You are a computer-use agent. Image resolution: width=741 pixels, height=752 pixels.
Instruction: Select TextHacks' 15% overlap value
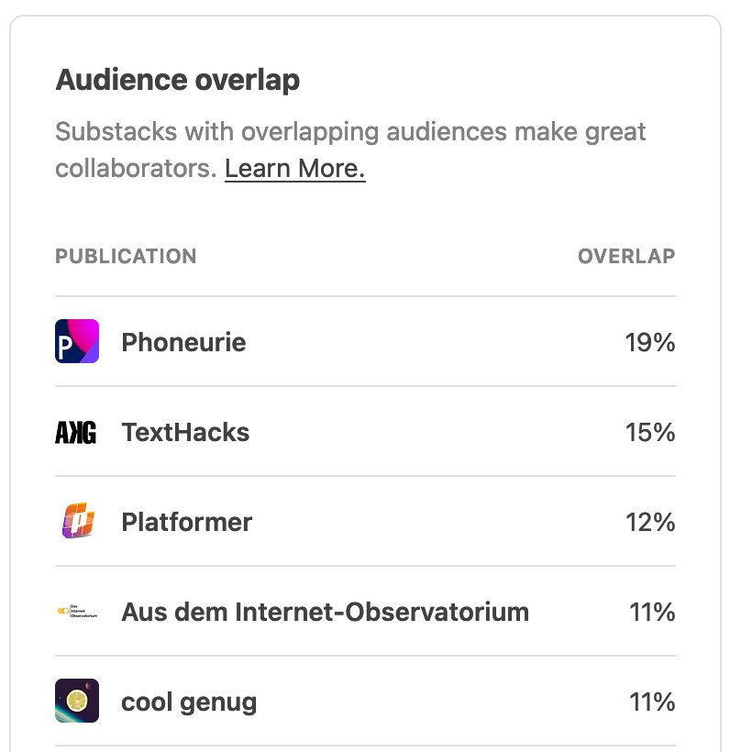coord(650,432)
